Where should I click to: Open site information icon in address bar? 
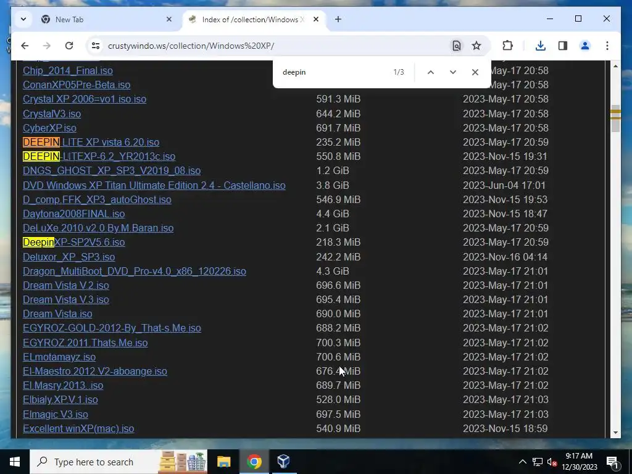point(96,46)
